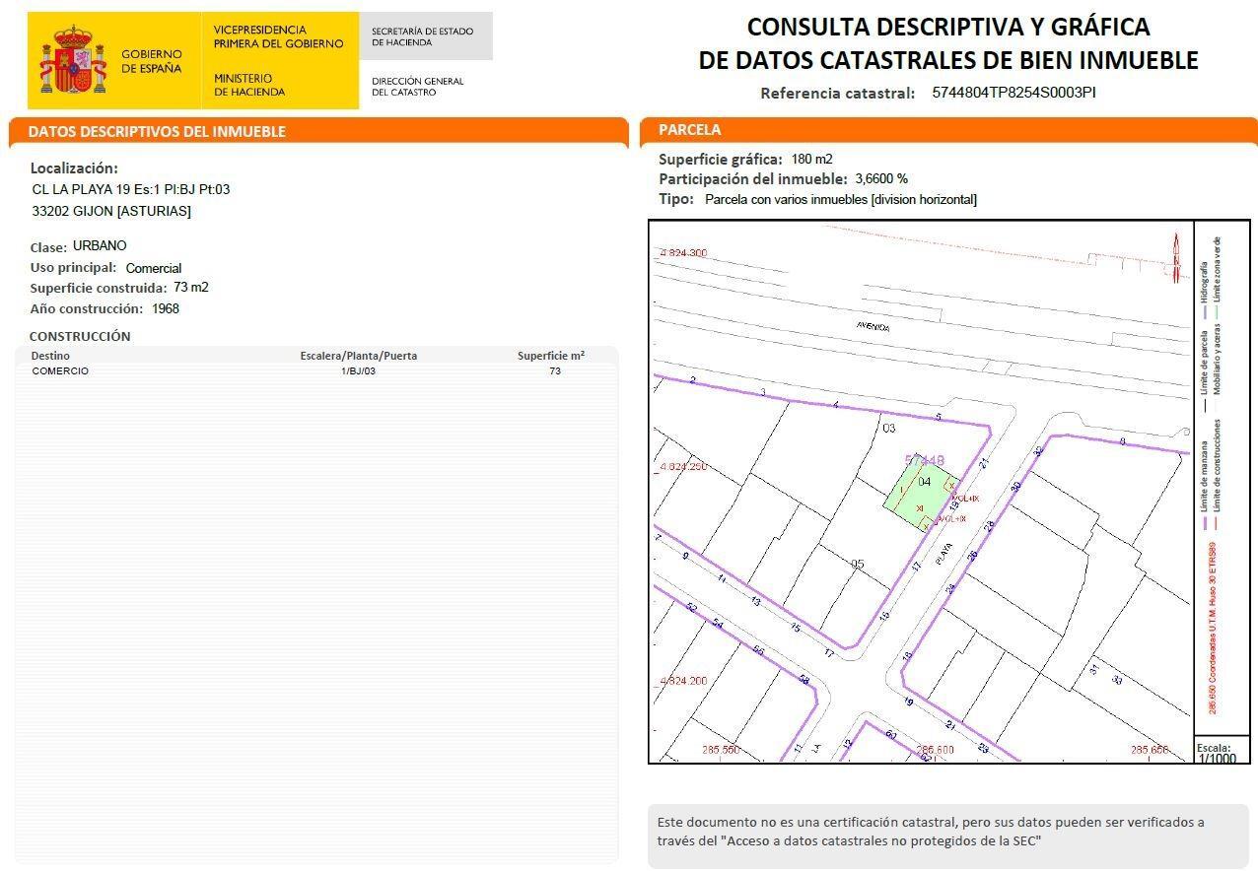Click the north arrow on the map
Viewport: 1258px width, 871px height.
pyautogui.click(x=1175, y=257)
